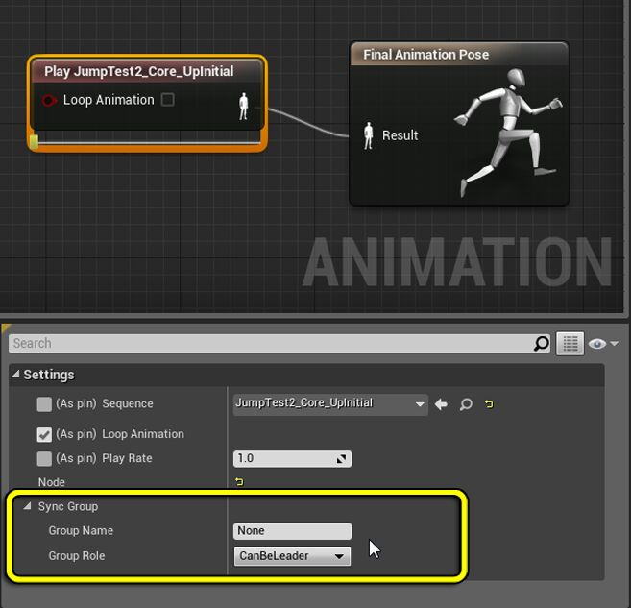Select the Play JumpTest2_Core_UpInitial node title
This screenshot has width=631, height=608.
point(139,71)
